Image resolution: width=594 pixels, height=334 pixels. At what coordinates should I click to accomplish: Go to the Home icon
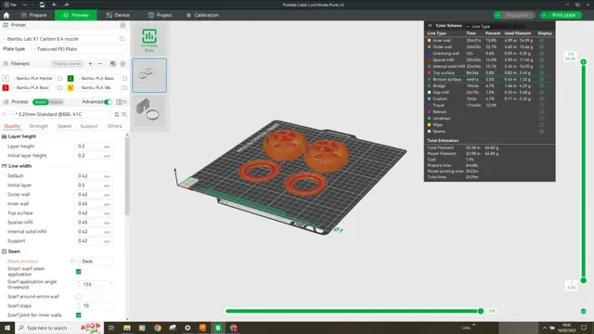click(x=6, y=15)
